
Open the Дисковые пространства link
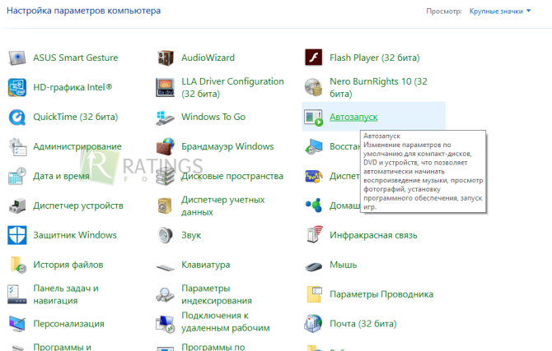(232, 176)
